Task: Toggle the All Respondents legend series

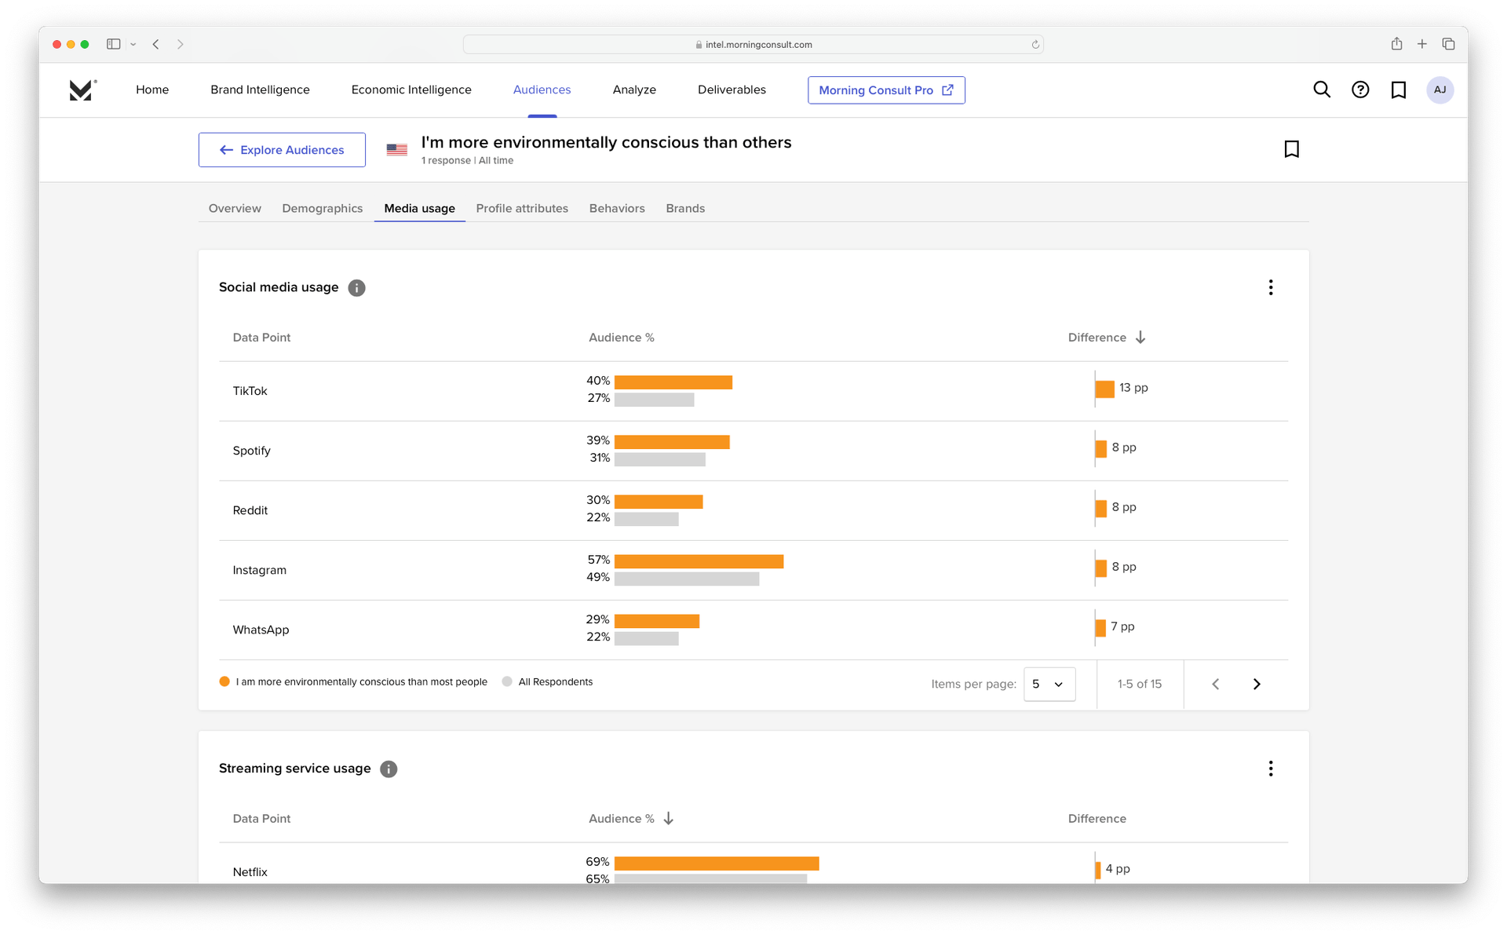Action: 547,681
